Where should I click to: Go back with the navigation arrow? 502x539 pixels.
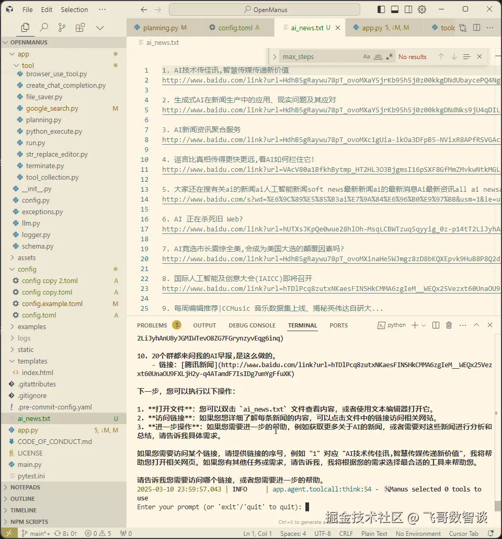point(144,9)
